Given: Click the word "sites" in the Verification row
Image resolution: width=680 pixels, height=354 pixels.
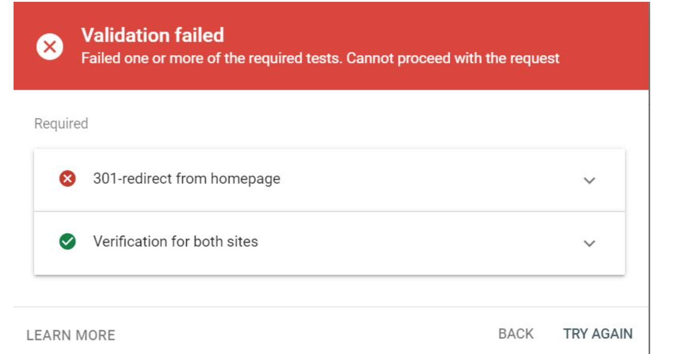Looking at the screenshot, I should [x=243, y=242].
